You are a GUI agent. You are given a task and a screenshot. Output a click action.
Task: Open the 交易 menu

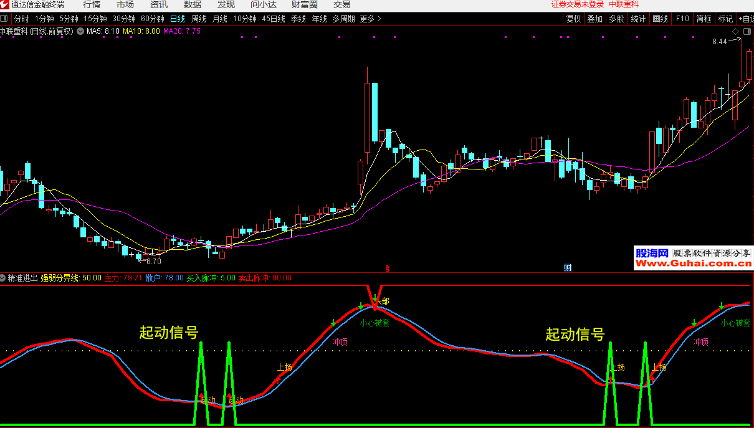[x=341, y=4]
